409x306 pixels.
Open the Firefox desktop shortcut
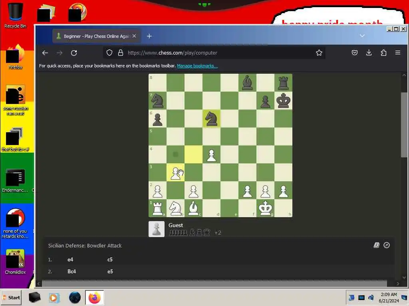coord(15,57)
